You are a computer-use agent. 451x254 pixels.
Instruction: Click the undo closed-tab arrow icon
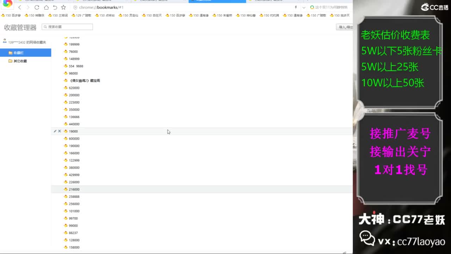pyautogui.click(x=55, y=7)
